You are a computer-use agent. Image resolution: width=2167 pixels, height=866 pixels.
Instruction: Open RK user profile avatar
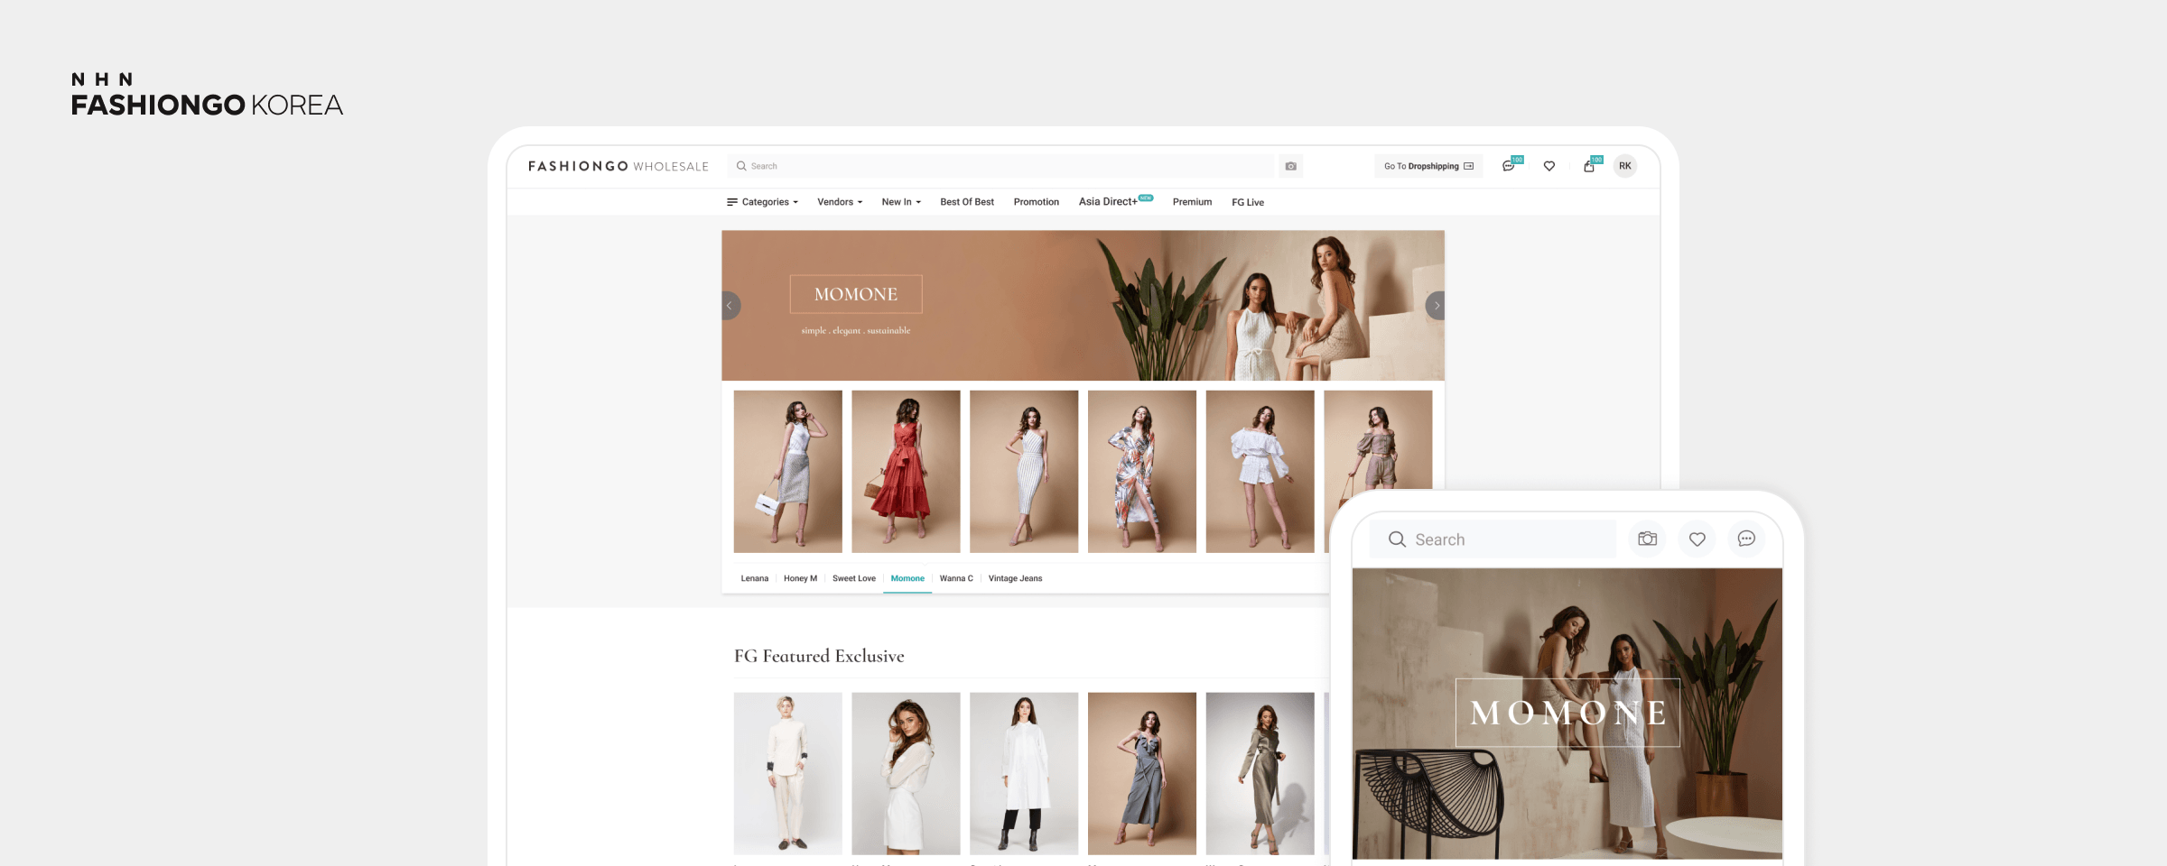[x=1625, y=166]
